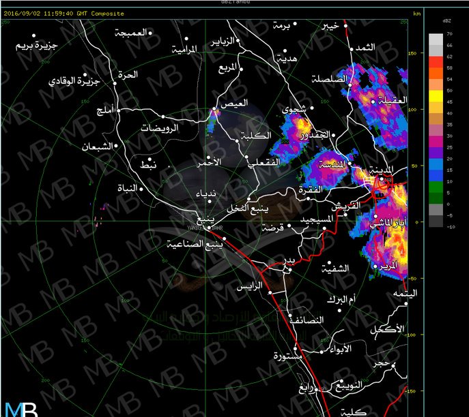Click the أملج coastal town label
Viewport: 469px width, 417px height.
tap(105, 110)
